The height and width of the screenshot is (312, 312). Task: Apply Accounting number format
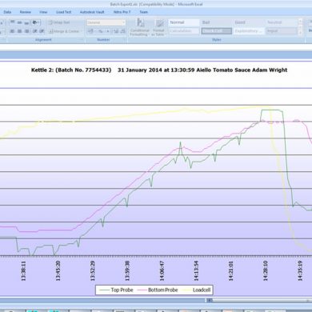[90, 31]
